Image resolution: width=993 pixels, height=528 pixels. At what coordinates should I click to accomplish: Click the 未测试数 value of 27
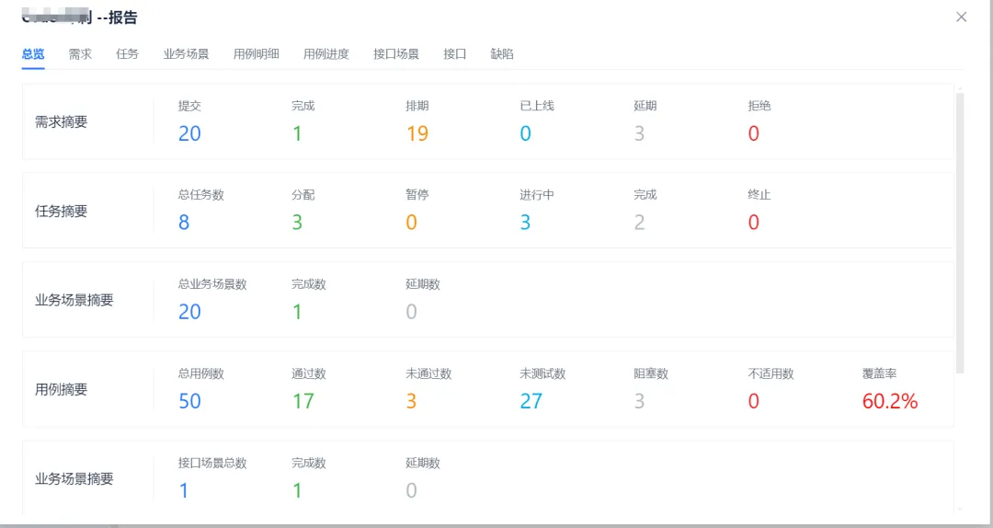[x=531, y=401]
